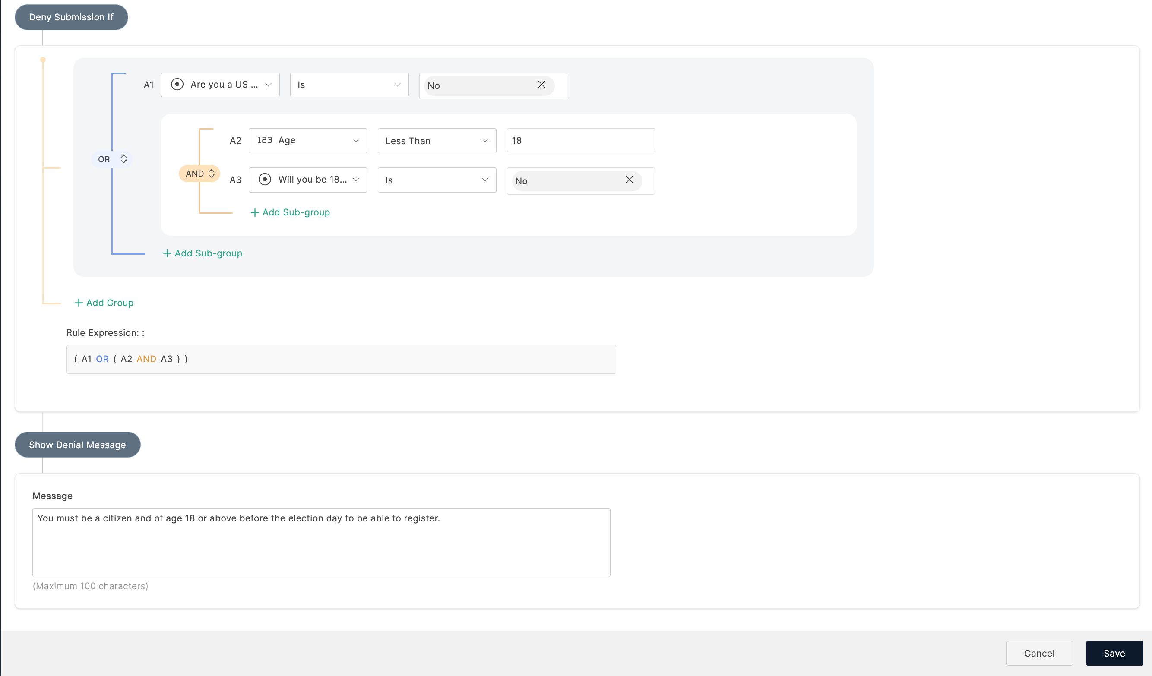The height and width of the screenshot is (676, 1152).
Task: Toggle AND operator to change group logic
Action: click(199, 172)
